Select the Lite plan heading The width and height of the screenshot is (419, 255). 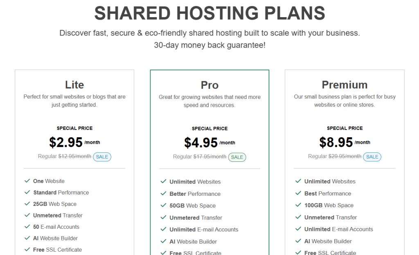click(x=74, y=85)
